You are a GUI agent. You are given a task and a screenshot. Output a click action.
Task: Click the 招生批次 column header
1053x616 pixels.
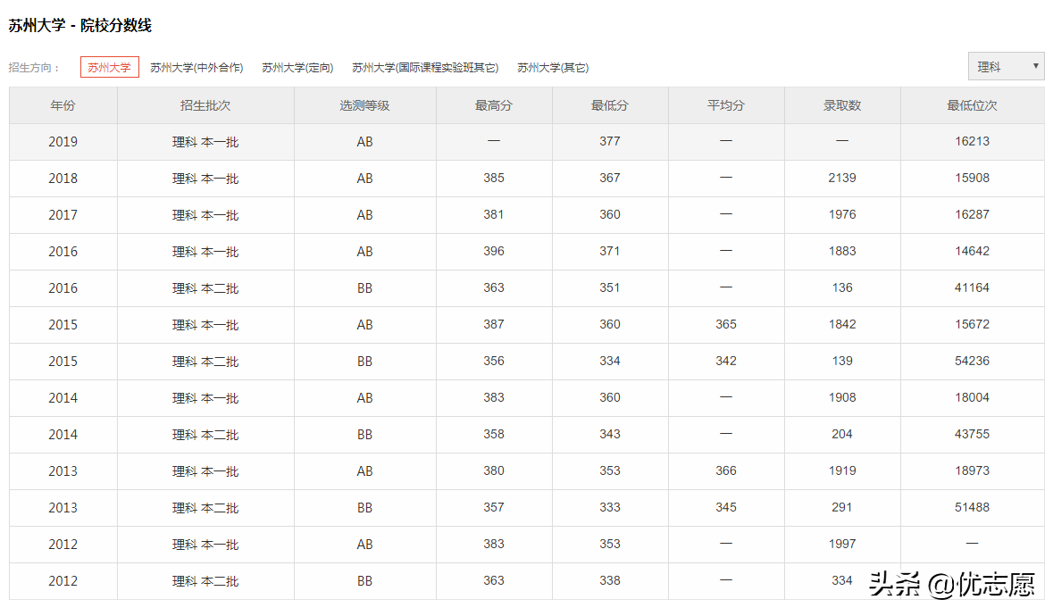(x=205, y=104)
